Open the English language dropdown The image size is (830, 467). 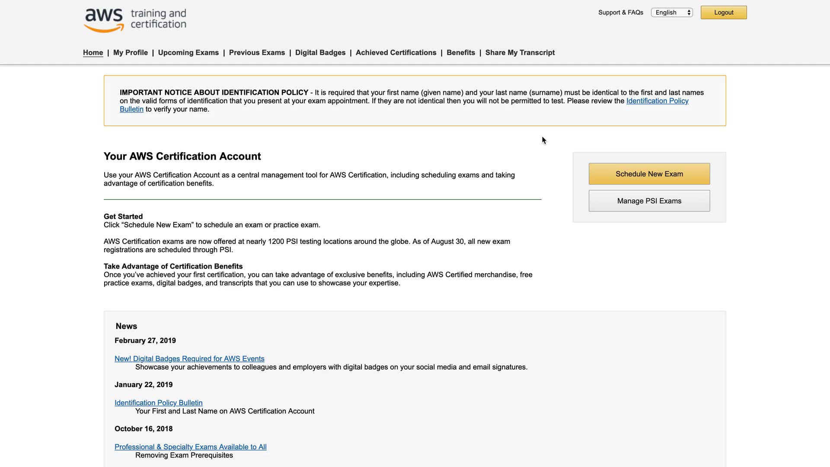[672, 13]
